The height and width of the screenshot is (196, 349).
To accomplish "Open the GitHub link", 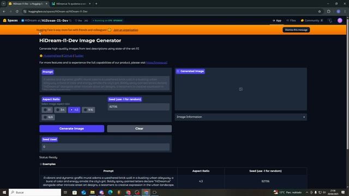I will 68,56.
